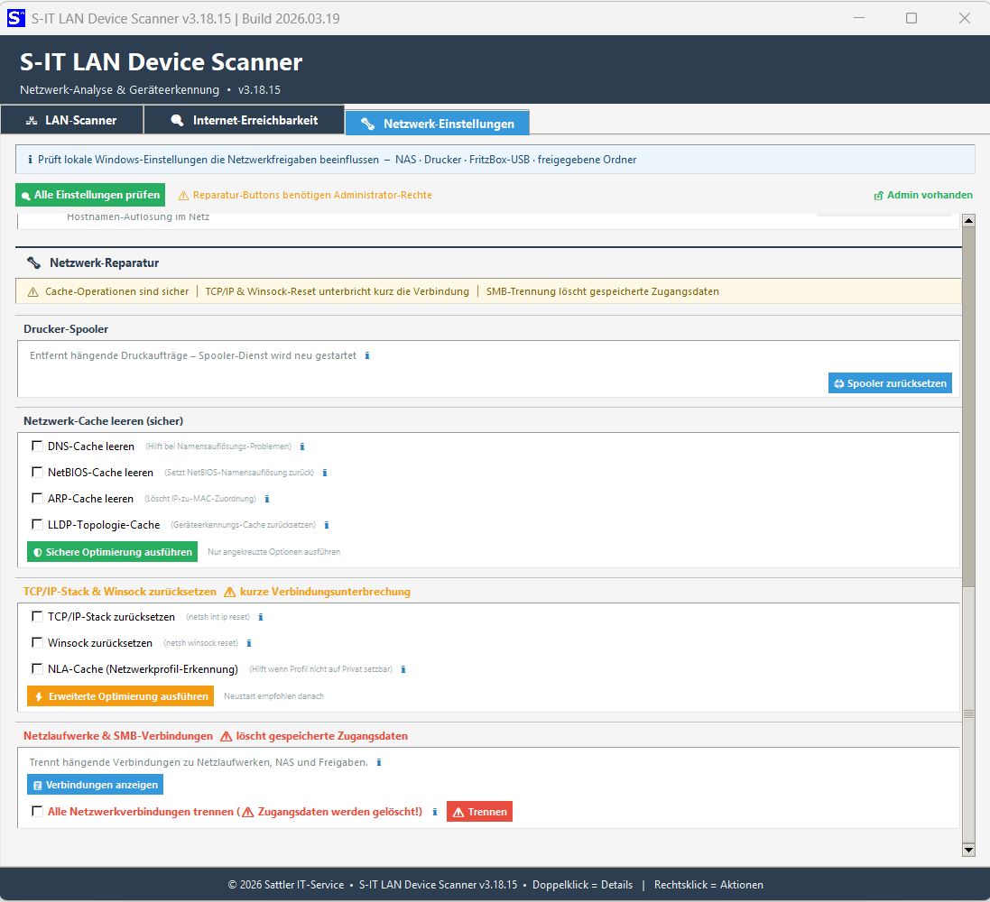
Task: Switch to the LAN-Scanner tab
Action: [x=71, y=120]
